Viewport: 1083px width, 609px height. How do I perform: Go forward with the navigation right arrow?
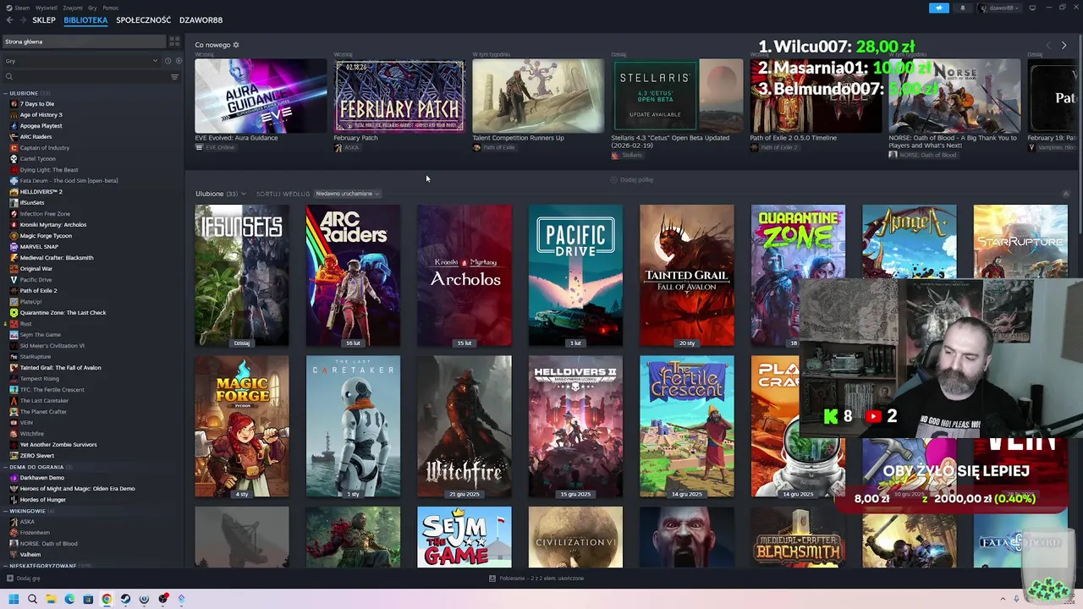point(22,19)
